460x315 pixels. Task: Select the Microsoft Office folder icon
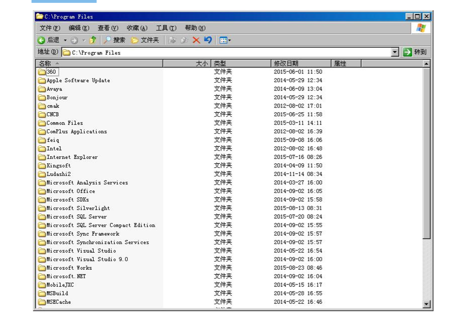pyautogui.click(x=42, y=191)
